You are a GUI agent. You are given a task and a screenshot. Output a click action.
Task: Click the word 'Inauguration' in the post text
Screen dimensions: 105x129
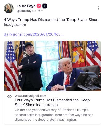(x=15, y=25)
